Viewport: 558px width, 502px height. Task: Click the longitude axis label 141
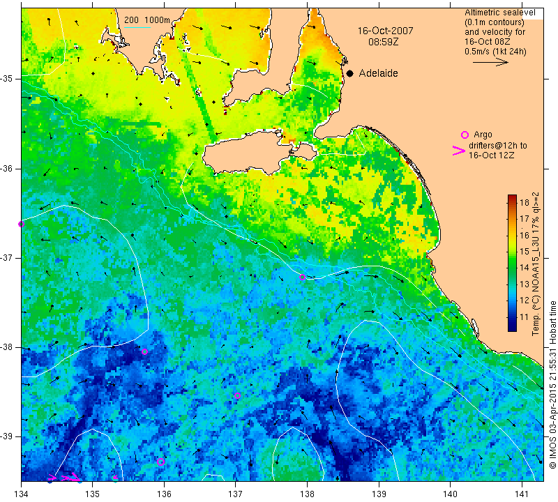coord(522,494)
